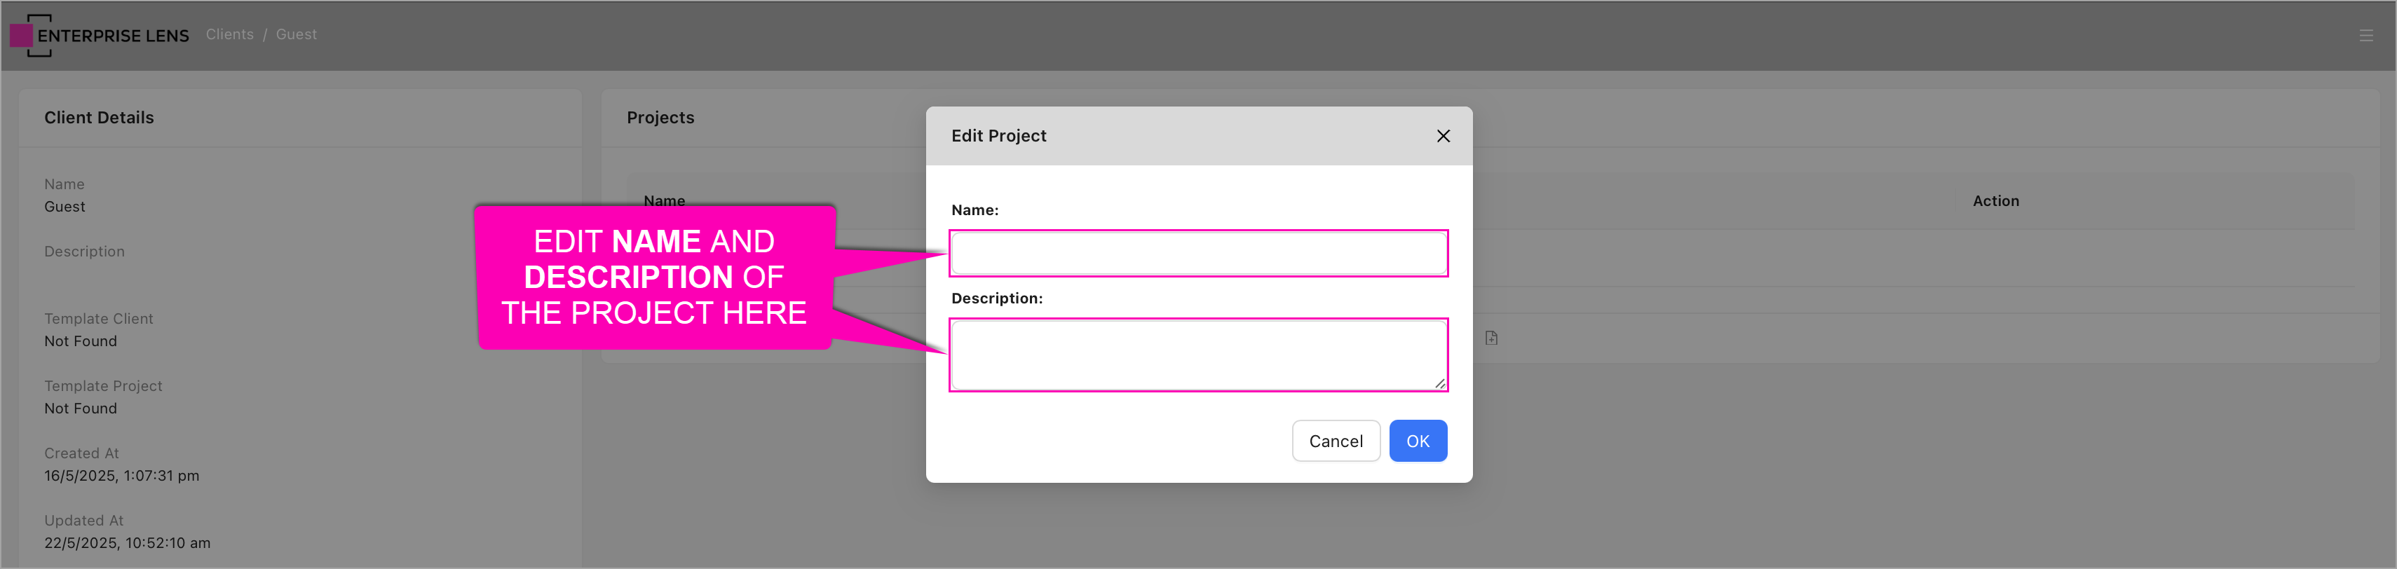The image size is (2397, 569).
Task: Click the Client Details panel heading
Action: click(99, 117)
